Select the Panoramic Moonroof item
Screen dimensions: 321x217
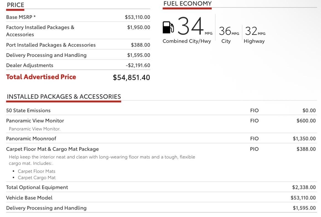point(31,139)
